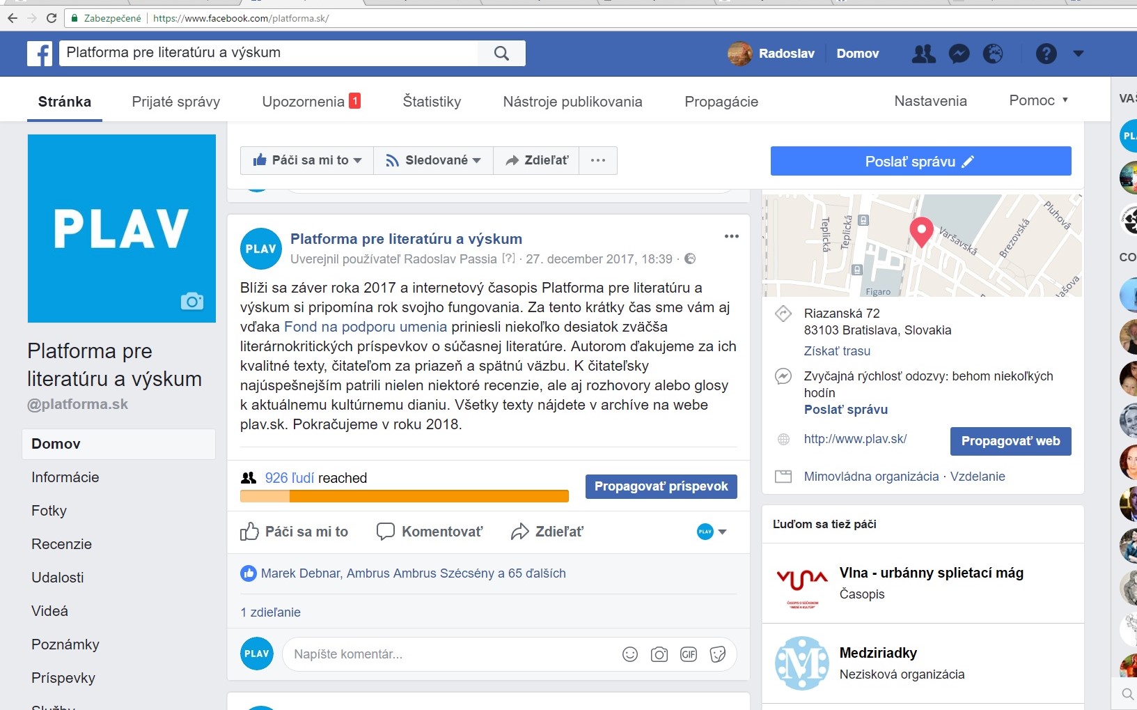The height and width of the screenshot is (710, 1137).
Task: Toggle like on the post
Action: [x=294, y=532]
